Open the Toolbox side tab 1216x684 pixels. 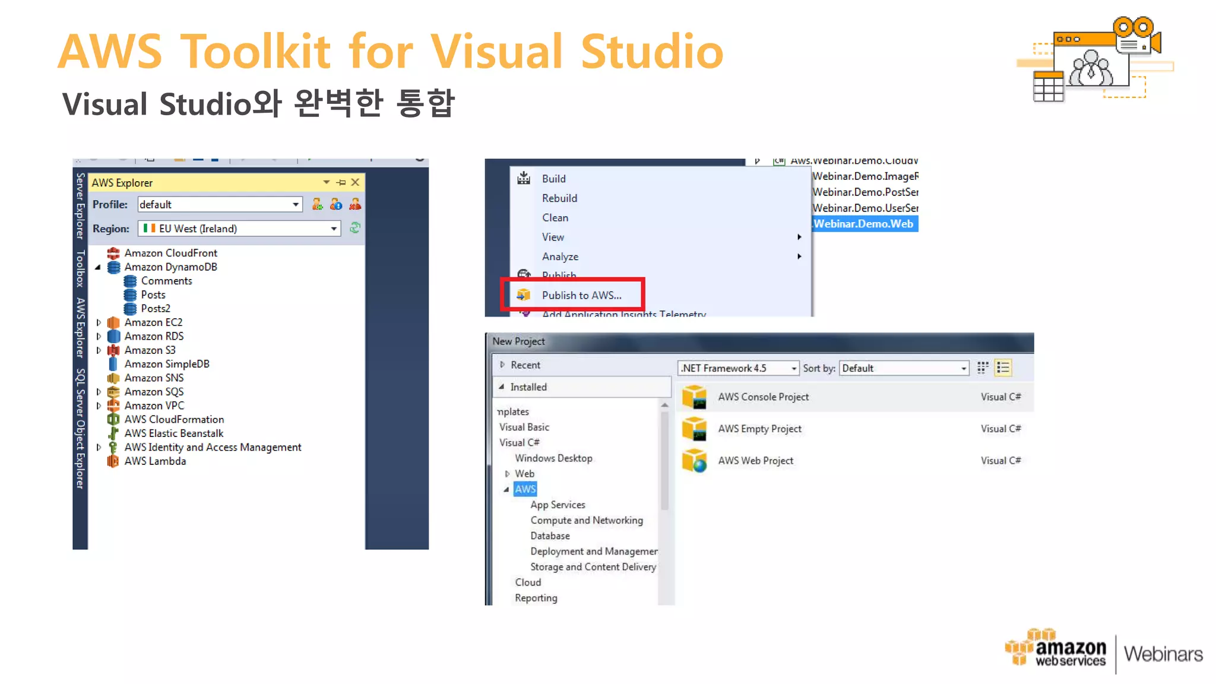coord(80,268)
